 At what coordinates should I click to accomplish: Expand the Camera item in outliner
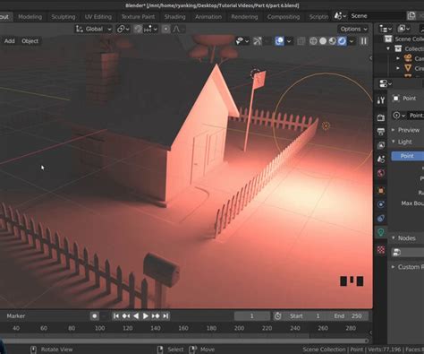pos(398,58)
